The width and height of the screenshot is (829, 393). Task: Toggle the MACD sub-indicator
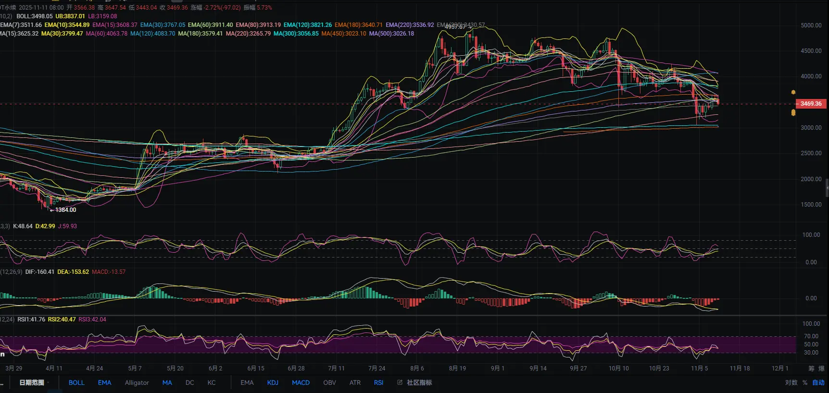coord(301,382)
